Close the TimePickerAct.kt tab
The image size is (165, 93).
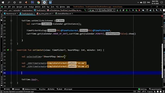pyautogui.click(x=34, y=14)
